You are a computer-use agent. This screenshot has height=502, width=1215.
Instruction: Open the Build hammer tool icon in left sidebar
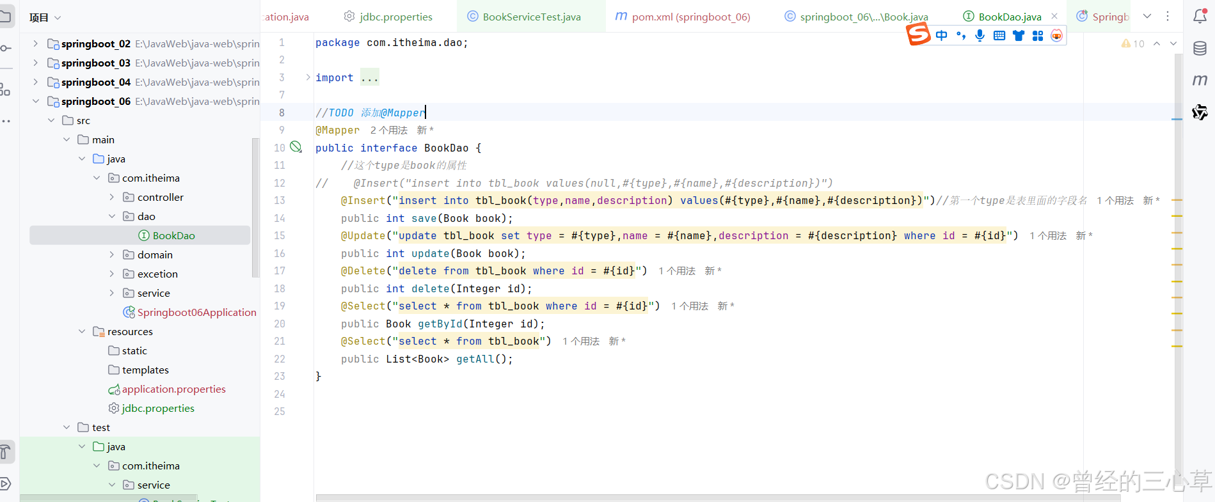pyautogui.click(x=5, y=452)
